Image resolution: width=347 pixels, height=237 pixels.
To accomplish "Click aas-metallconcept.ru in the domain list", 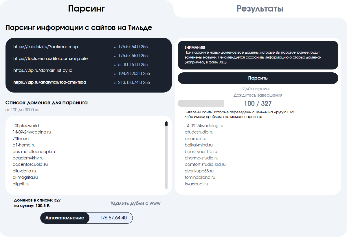I will [34, 152].
